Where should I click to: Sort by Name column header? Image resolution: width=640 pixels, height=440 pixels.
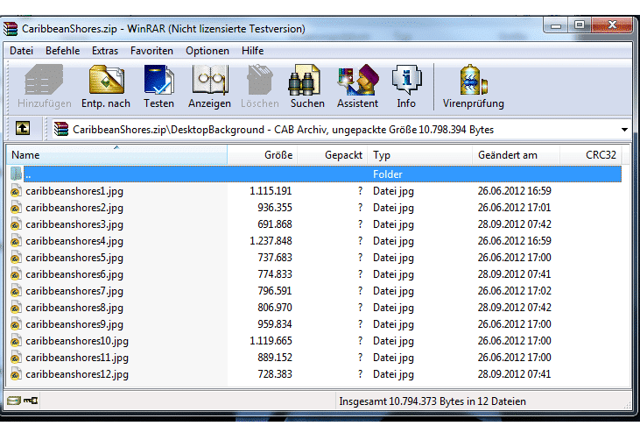[x=114, y=155]
